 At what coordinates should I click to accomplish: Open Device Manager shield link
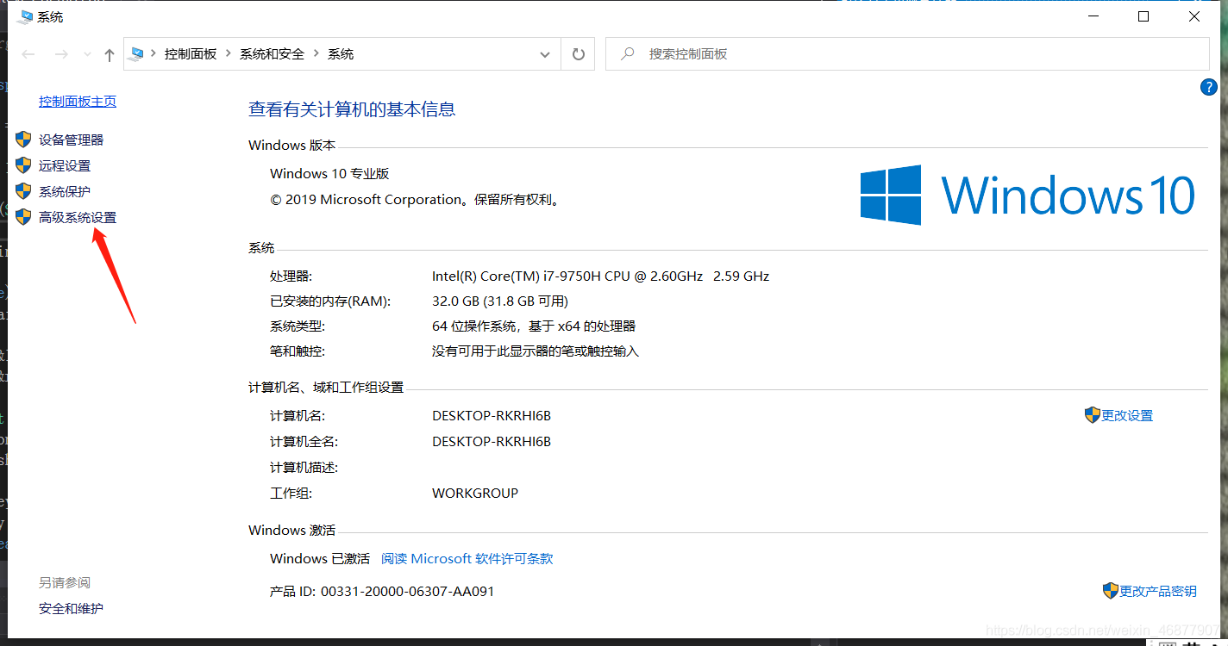[x=71, y=140]
